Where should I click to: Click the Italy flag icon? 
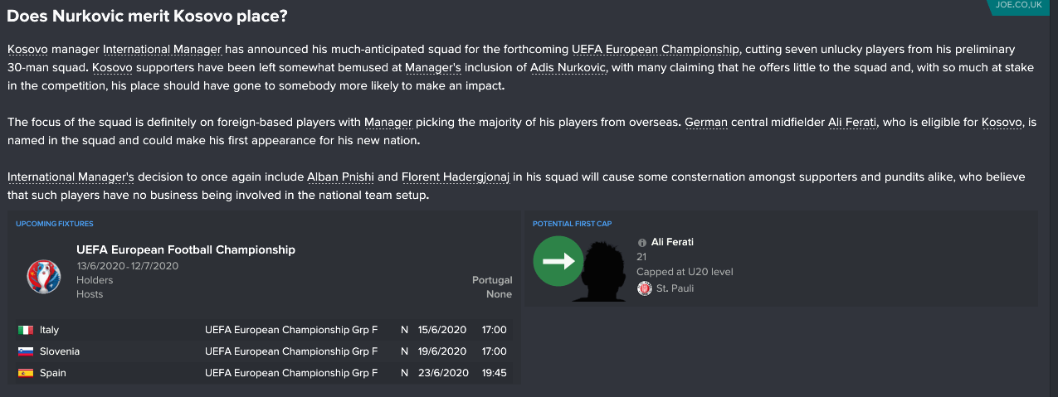pos(25,330)
